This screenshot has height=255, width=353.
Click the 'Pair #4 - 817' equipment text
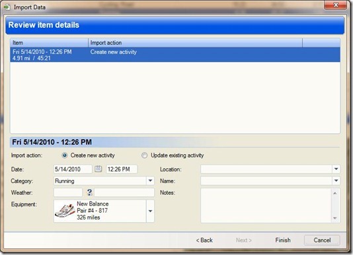click(93, 211)
